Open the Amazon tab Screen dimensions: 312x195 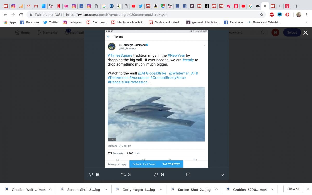click(155, 6)
